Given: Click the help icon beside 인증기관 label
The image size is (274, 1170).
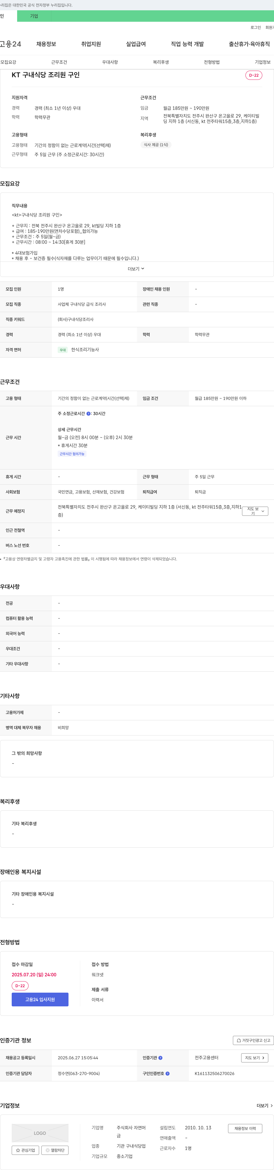Looking at the screenshot, I should point(160,1058).
